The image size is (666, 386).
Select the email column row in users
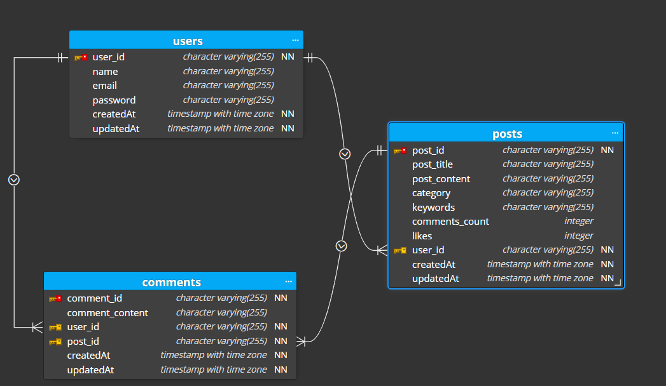105,85
